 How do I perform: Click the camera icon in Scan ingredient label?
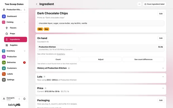click(x=145, y=4)
